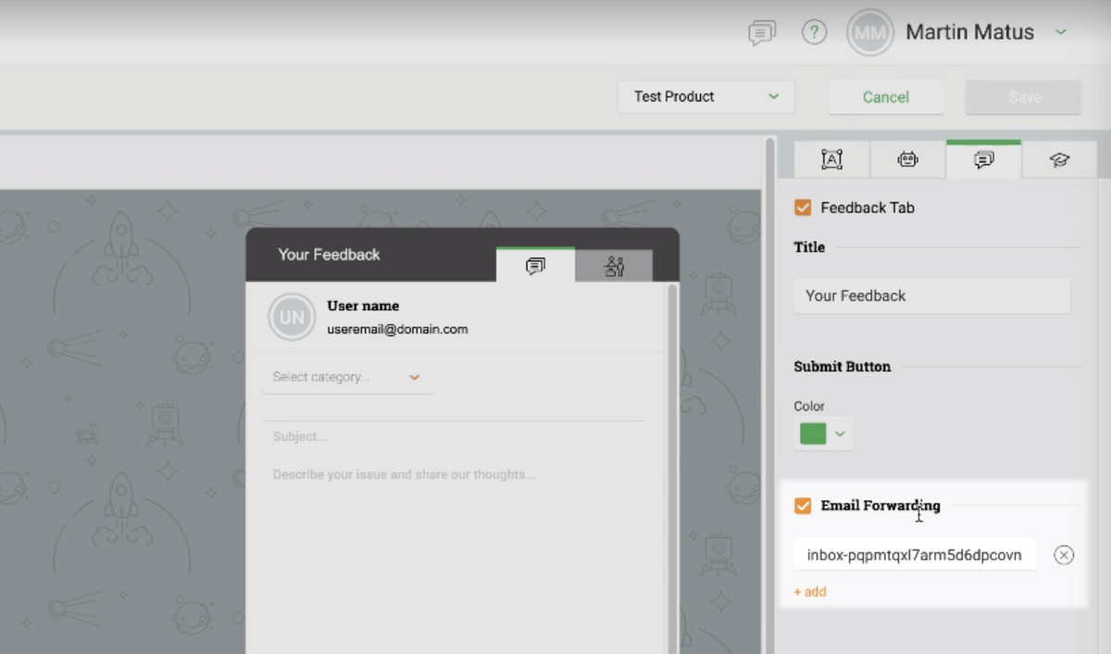1111x654 pixels.
Task: Edit the inbox forwarding email field
Action: click(x=915, y=555)
